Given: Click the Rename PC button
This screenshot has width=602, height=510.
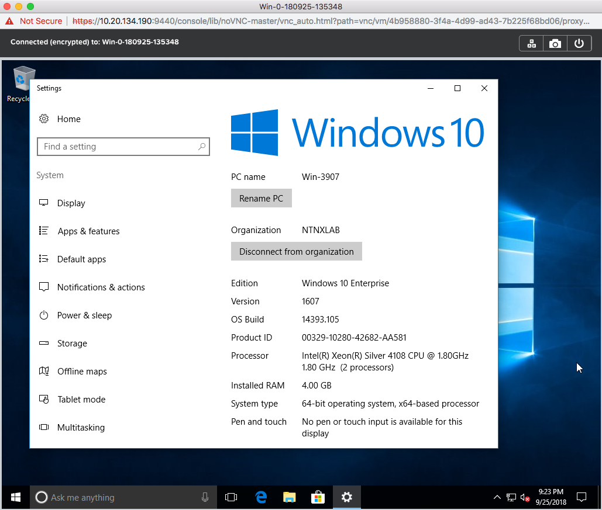Looking at the screenshot, I should tap(261, 198).
